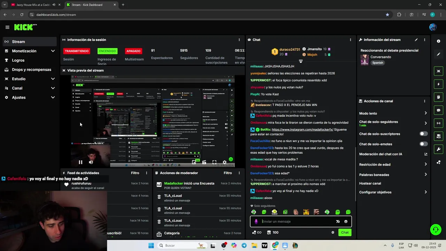
Task: Open channel points infinity icon
Action: (x=257, y=233)
